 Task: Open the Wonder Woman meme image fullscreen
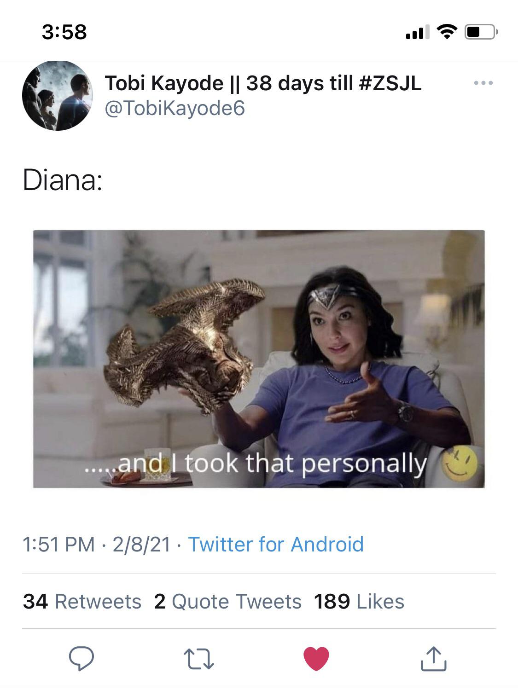[x=259, y=359]
